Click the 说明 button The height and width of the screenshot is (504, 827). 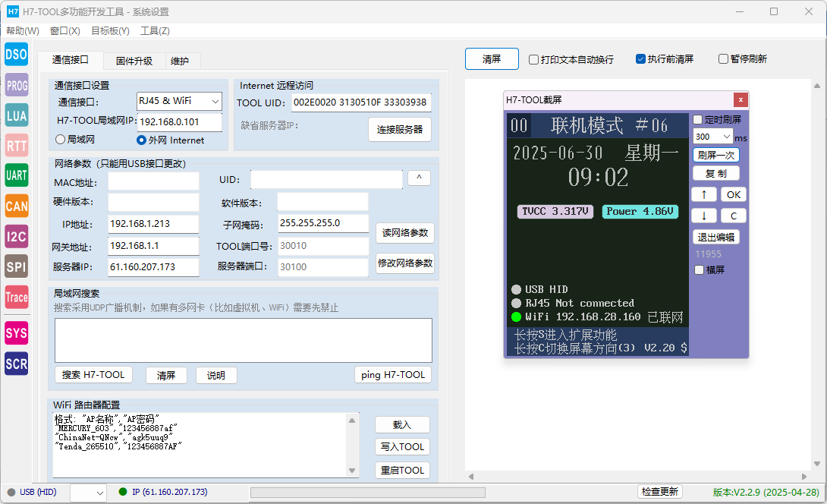(x=216, y=375)
